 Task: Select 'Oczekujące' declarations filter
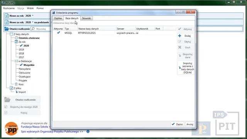[x=25, y=76]
